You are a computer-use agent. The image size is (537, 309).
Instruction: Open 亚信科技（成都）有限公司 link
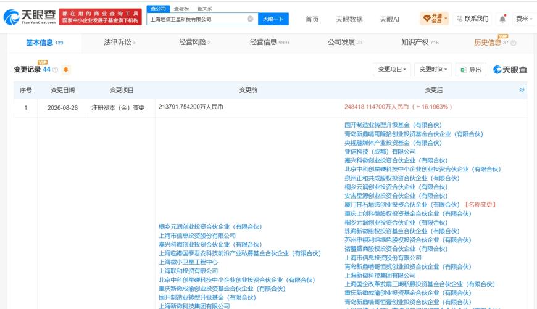coord(380,151)
